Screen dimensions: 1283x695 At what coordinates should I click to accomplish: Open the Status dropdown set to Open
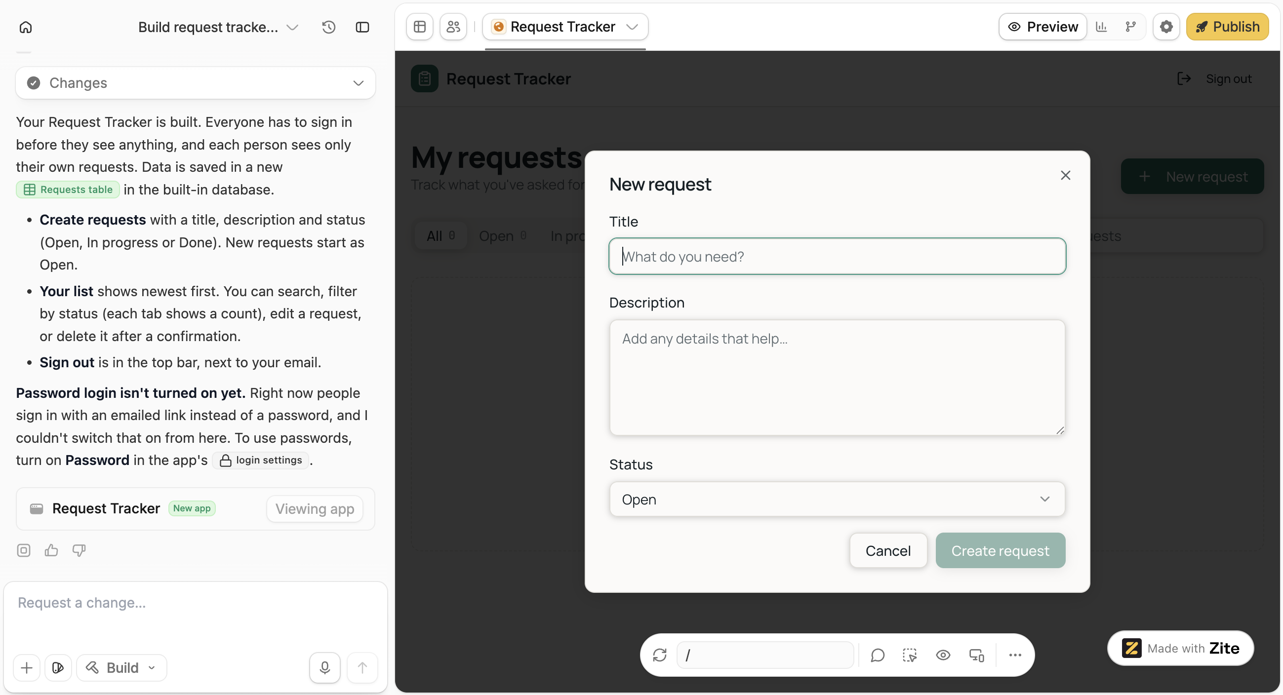click(x=837, y=499)
